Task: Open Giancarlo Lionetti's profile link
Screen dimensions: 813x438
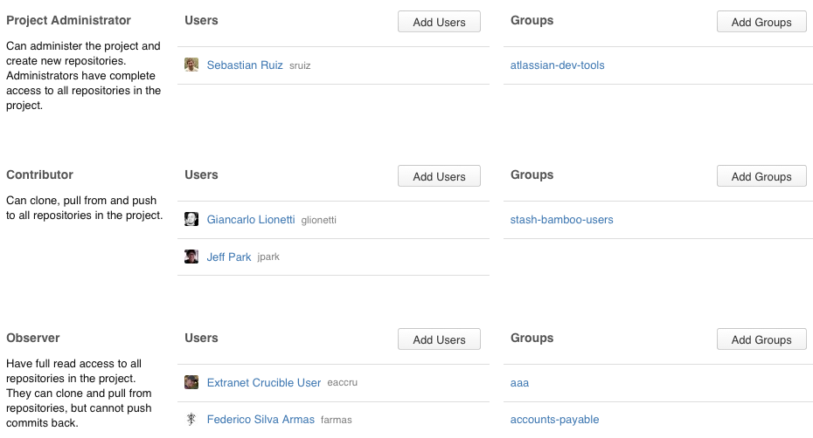Action: [251, 220]
